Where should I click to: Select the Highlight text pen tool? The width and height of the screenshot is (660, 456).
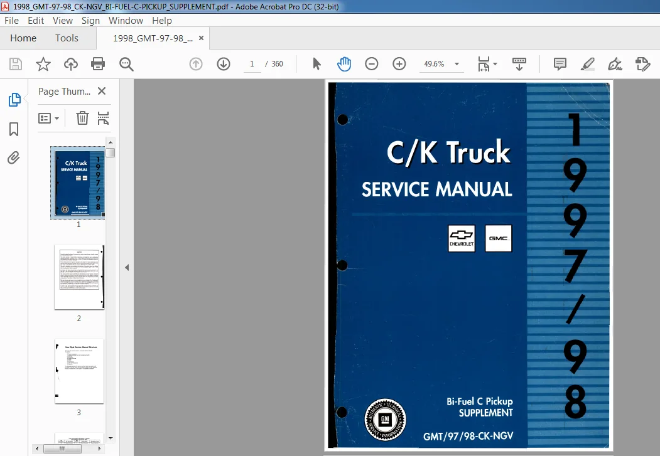tap(587, 64)
